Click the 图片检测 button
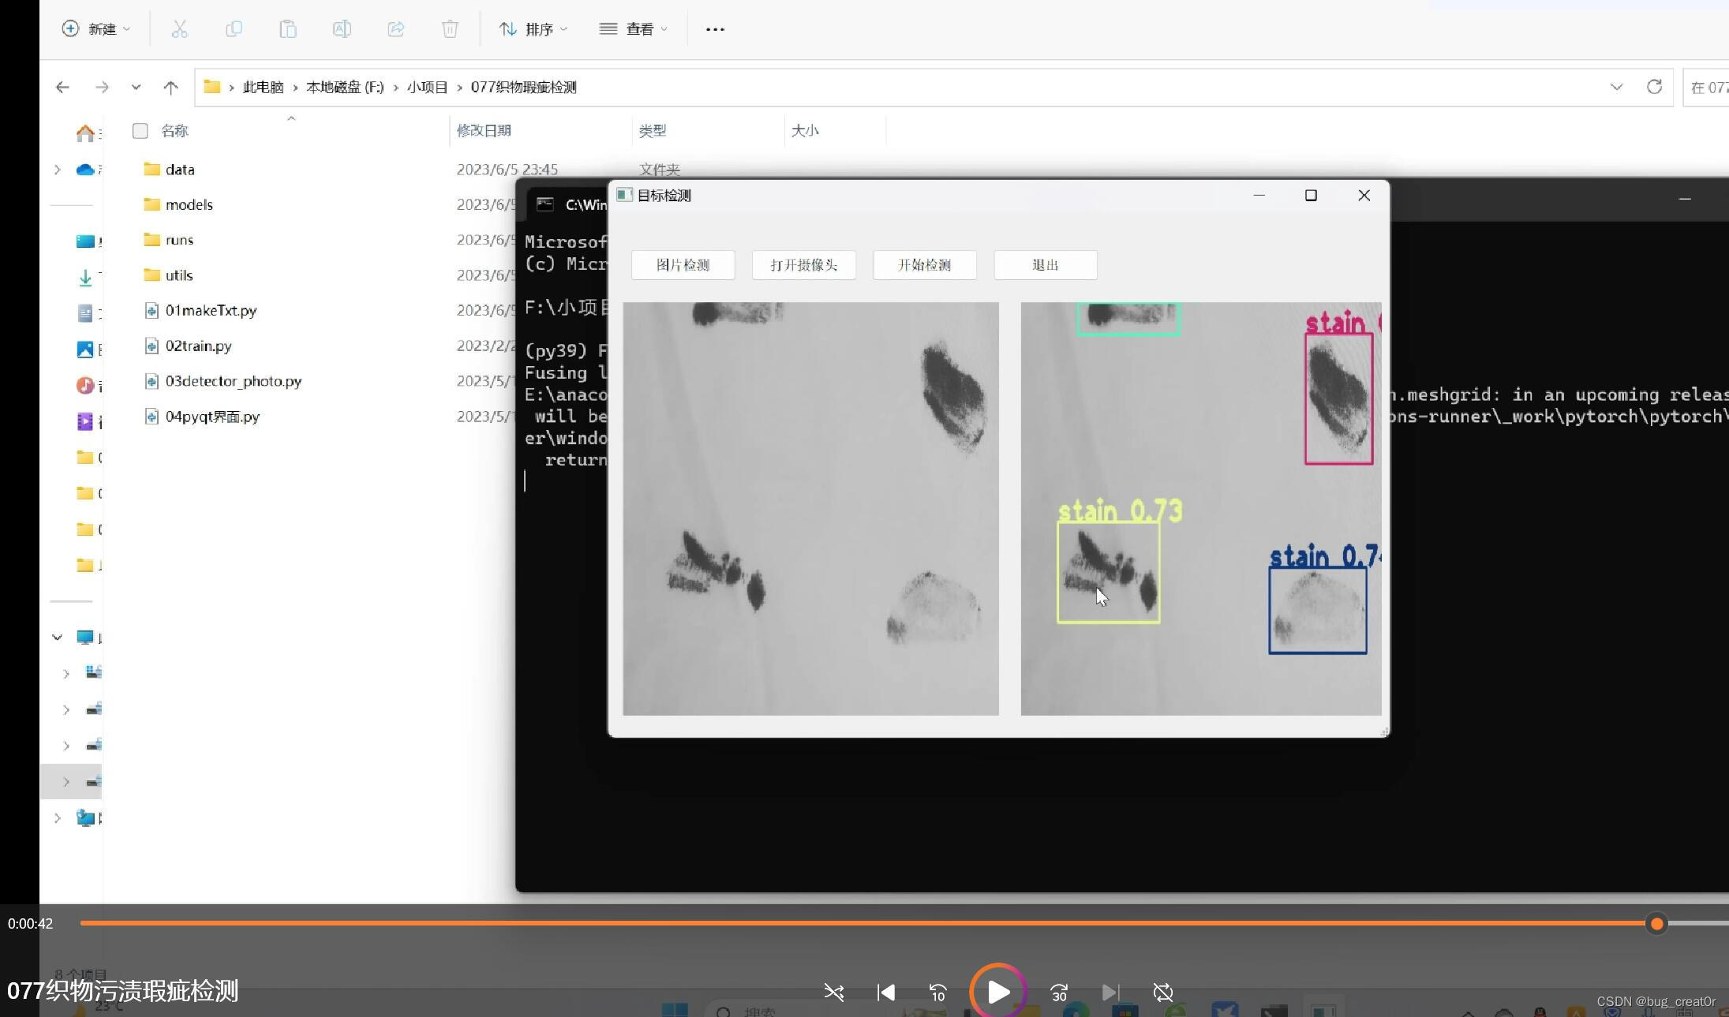 683,265
